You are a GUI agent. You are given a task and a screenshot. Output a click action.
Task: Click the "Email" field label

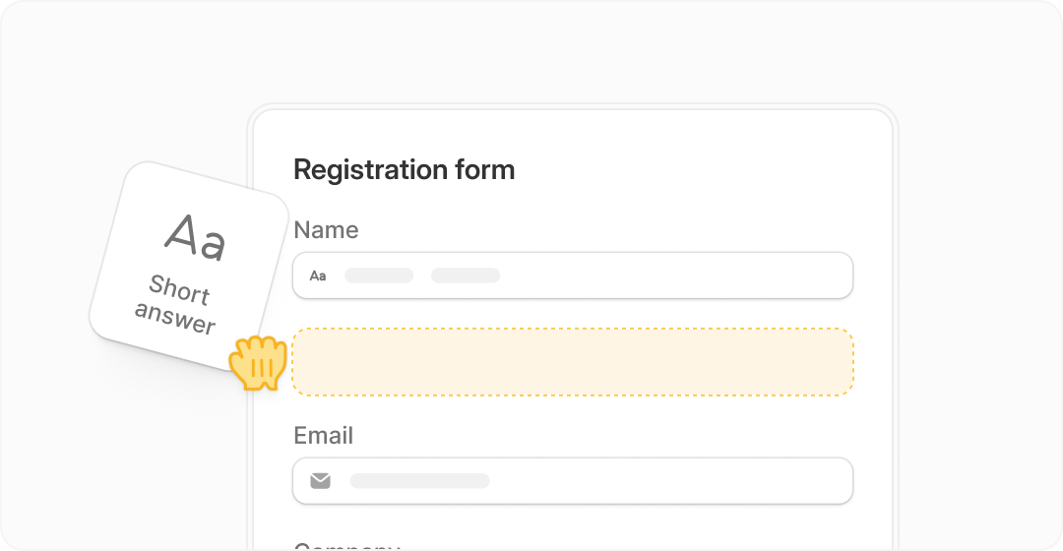[323, 436]
